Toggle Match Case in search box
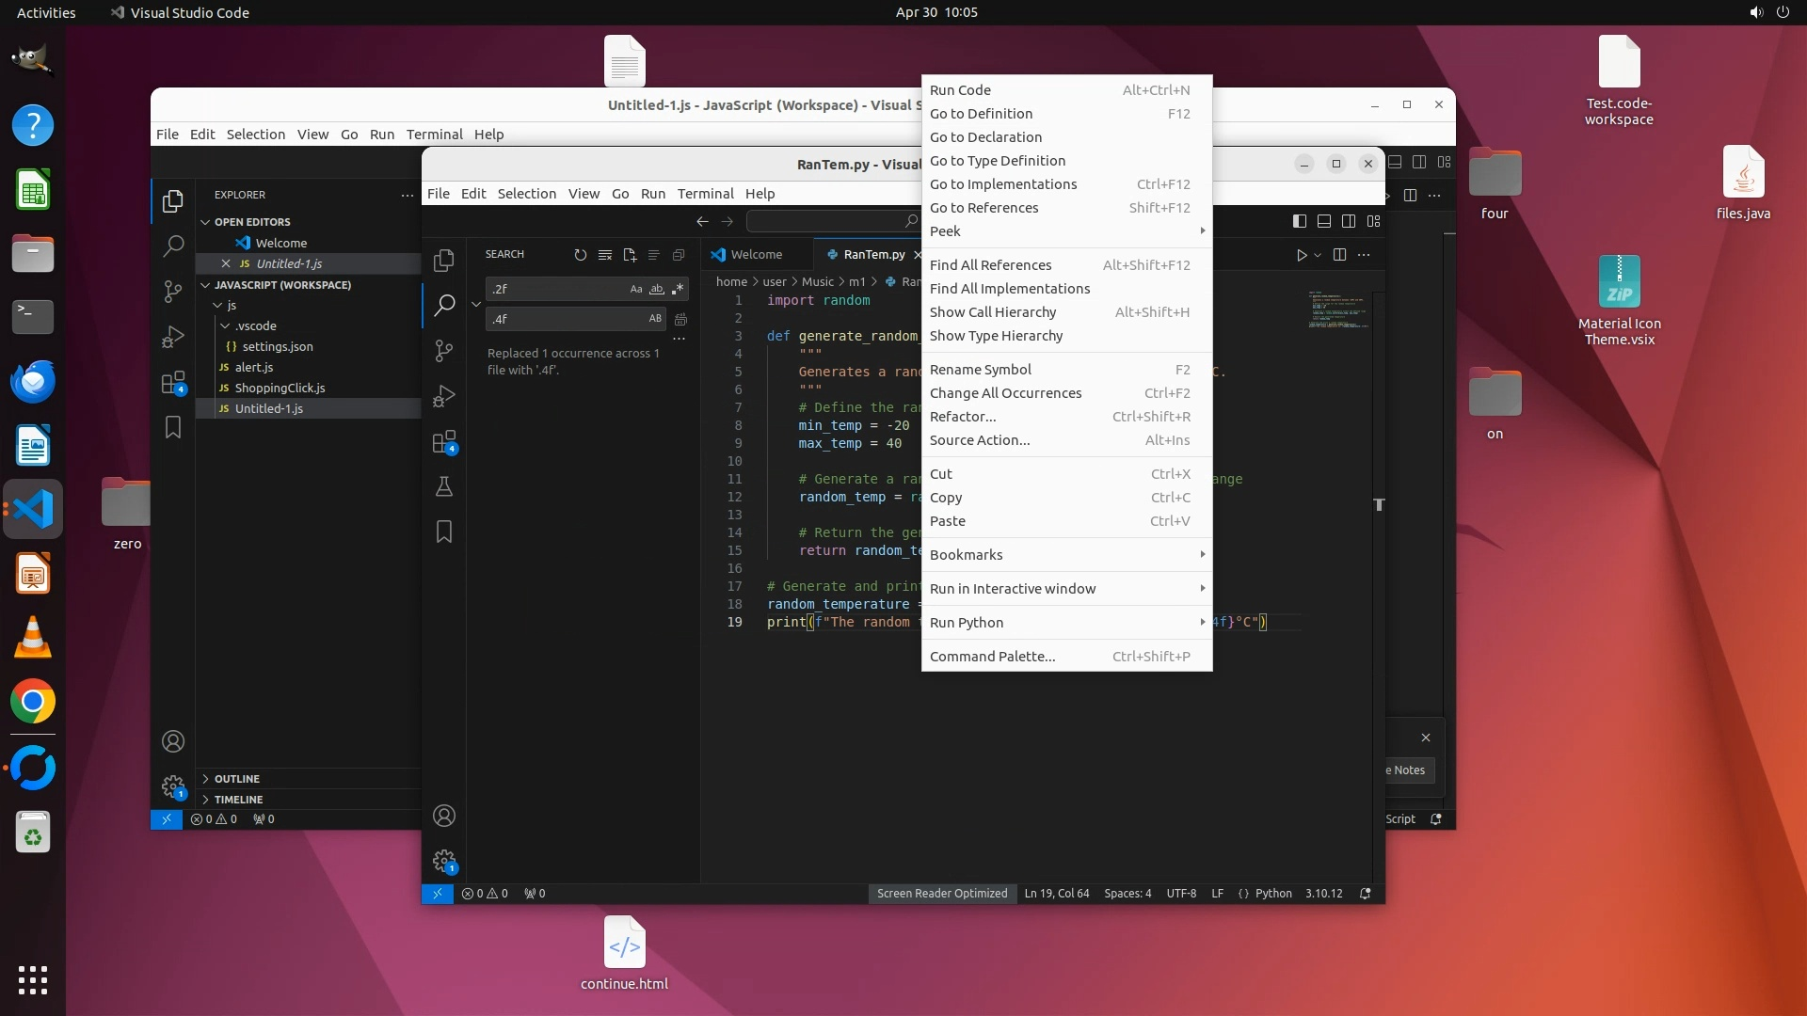The image size is (1807, 1016). (x=636, y=289)
